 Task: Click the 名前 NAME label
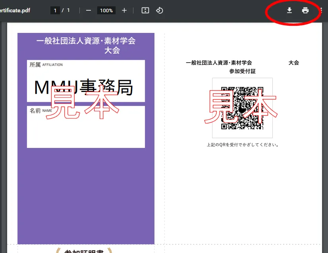[x=41, y=111]
